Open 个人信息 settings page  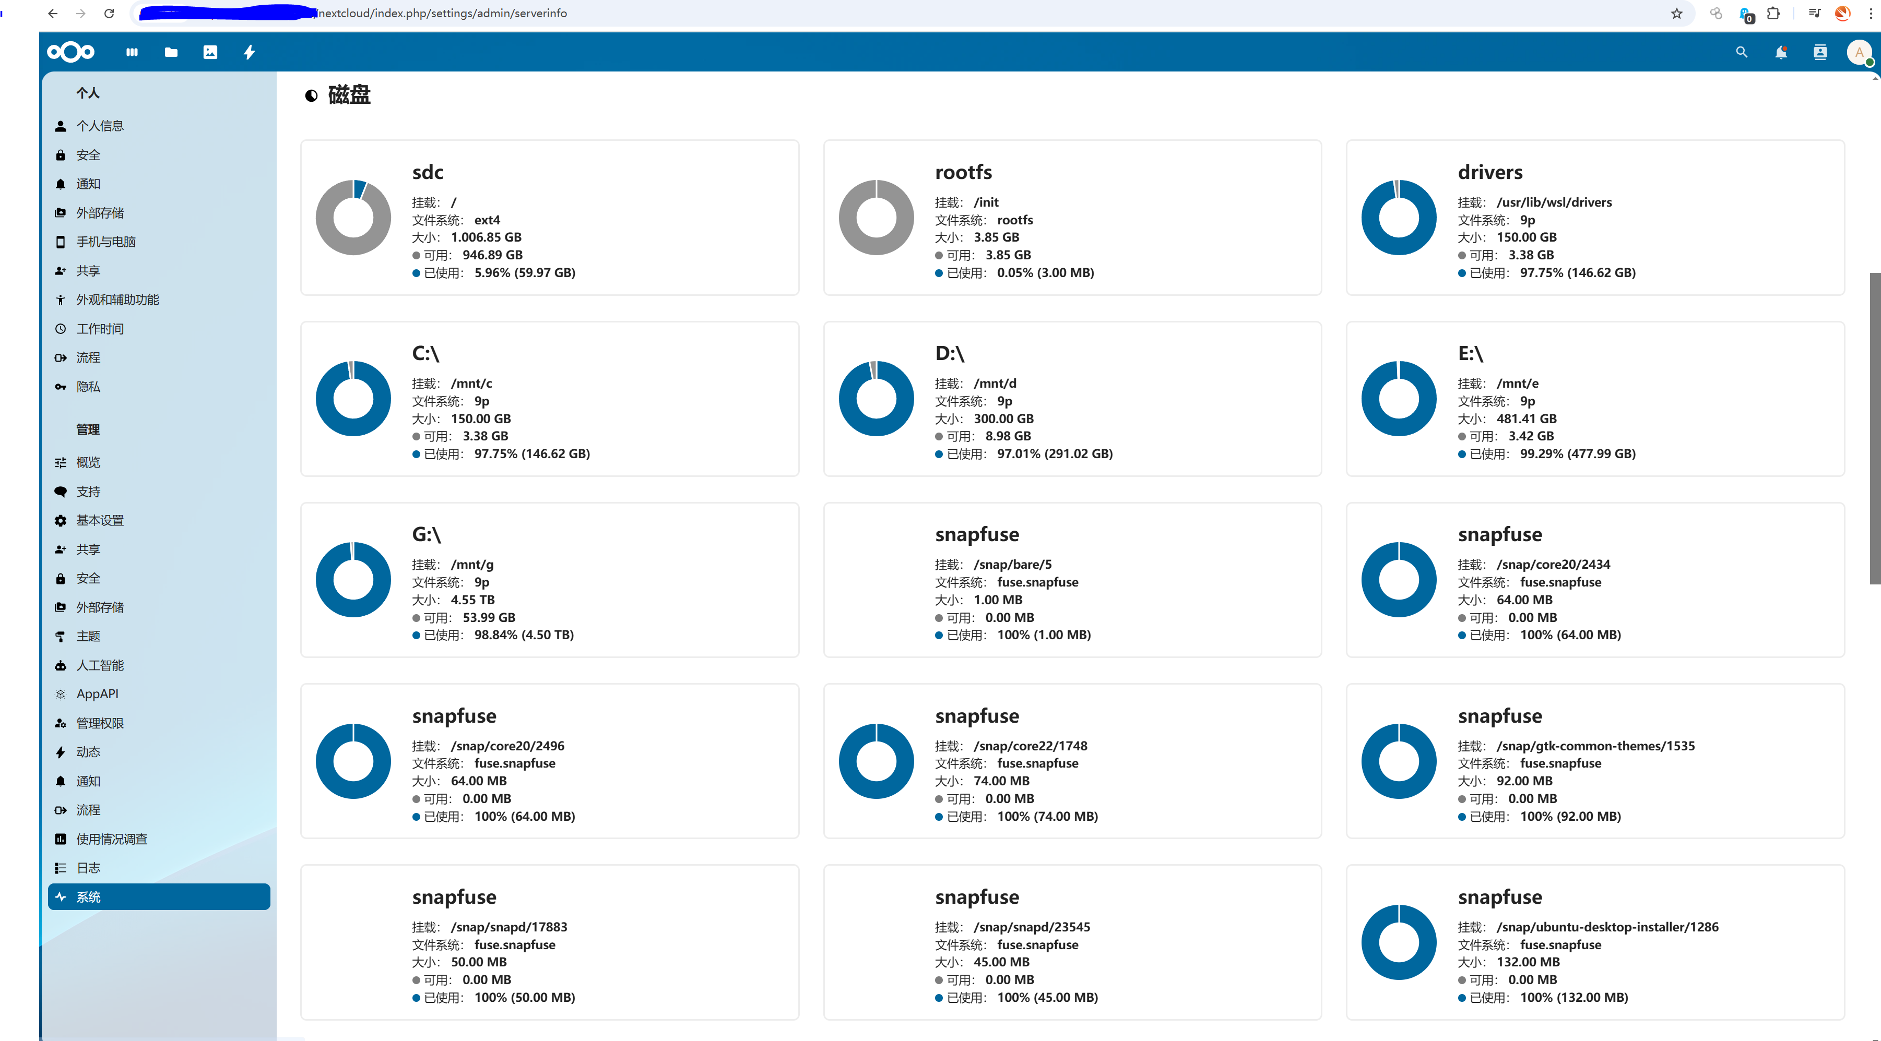click(100, 126)
